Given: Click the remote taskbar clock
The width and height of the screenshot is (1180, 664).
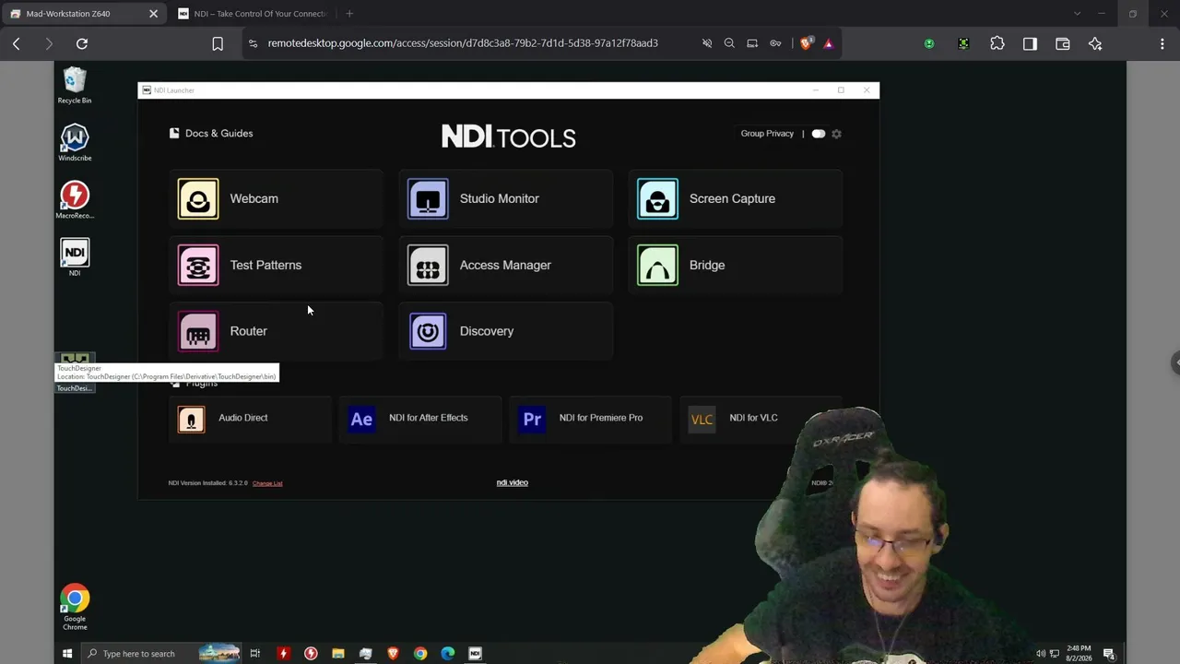Looking at the screenshot, I should click(1079, 654).
